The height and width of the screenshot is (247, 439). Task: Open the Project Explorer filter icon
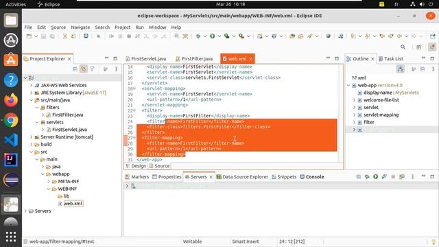click(x=92, y=69)
